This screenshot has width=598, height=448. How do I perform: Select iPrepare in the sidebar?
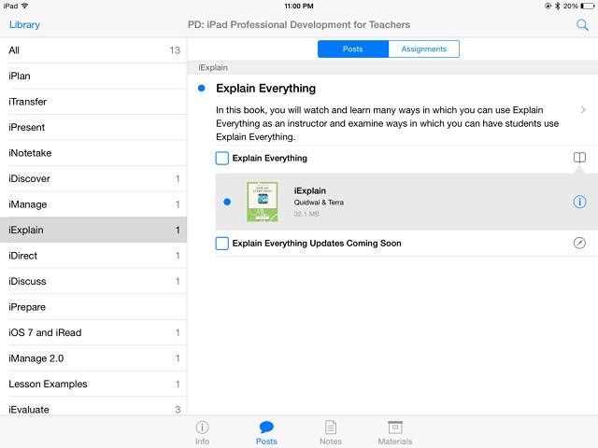pyautogui.click(x=93, y=307)
